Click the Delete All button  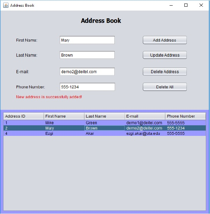pyautogui.click(x=165, y=87)
